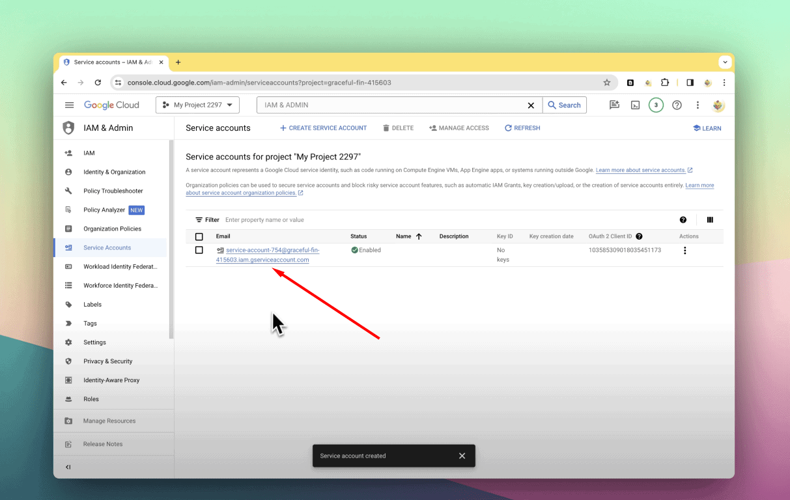Sort by the Name column arrow
The height and width of the screenshot is (500, 790).
(419, 236)
